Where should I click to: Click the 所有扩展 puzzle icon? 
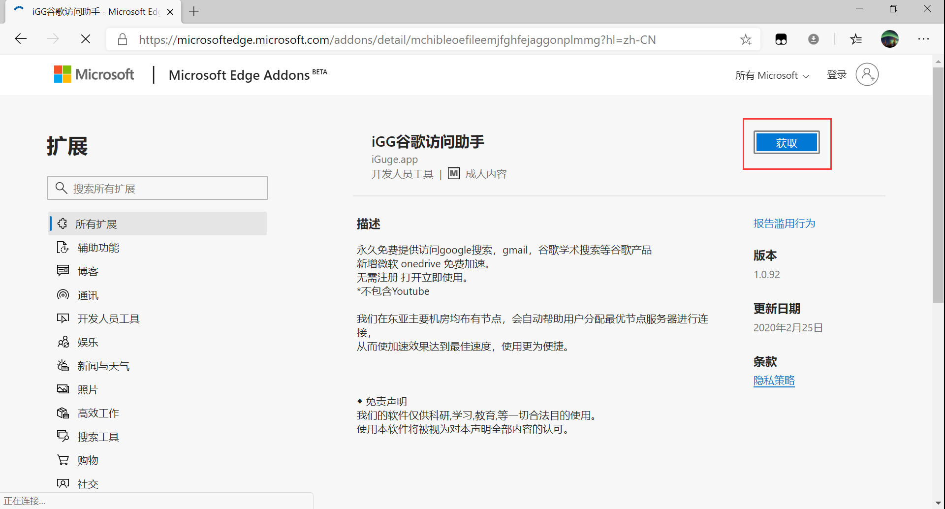pos(63,223)
